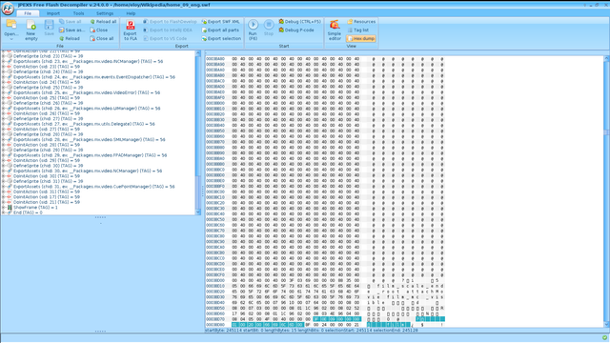Click the JPEXS FFDec application logo
This screenshot has height=343, width=610.
point(8,9)
